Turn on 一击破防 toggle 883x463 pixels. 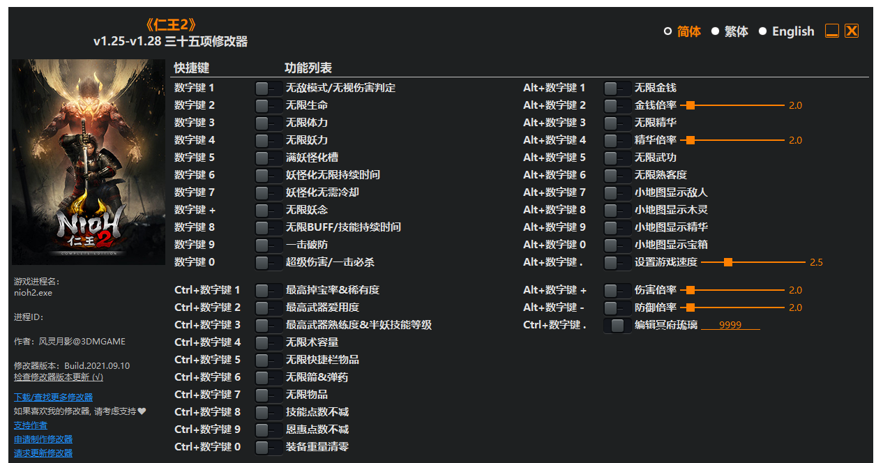pyautogui.click(x=269, y=245)
